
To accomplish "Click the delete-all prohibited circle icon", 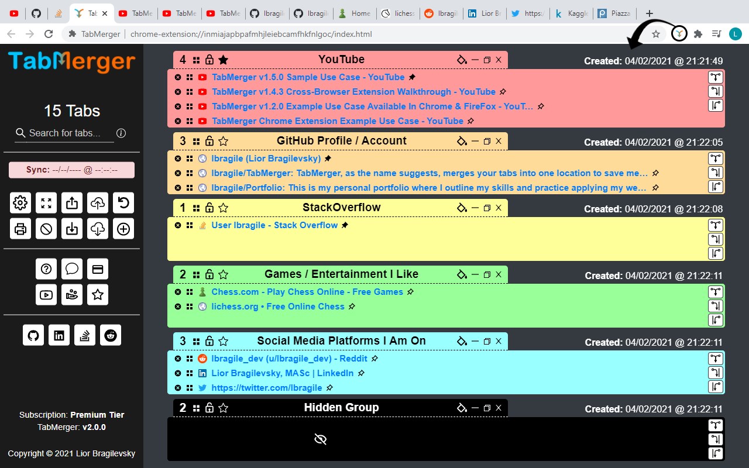I will 46,229.
